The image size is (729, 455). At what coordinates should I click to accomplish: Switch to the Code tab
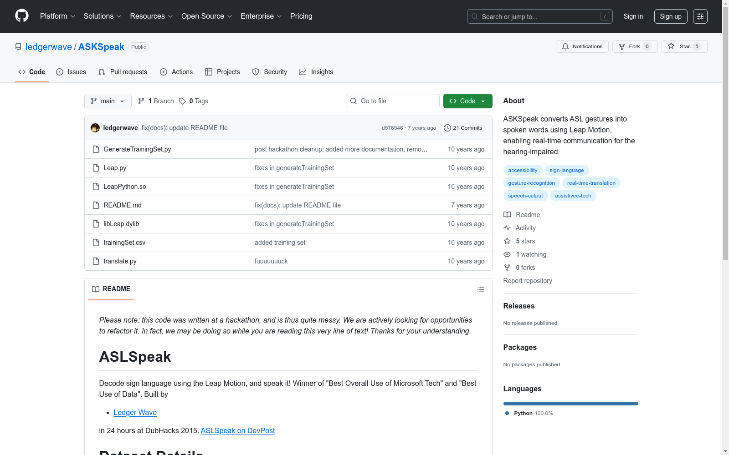pyautogui.click(x=32, y=72)
